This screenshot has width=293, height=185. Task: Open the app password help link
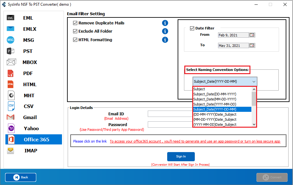coord(195,141)
